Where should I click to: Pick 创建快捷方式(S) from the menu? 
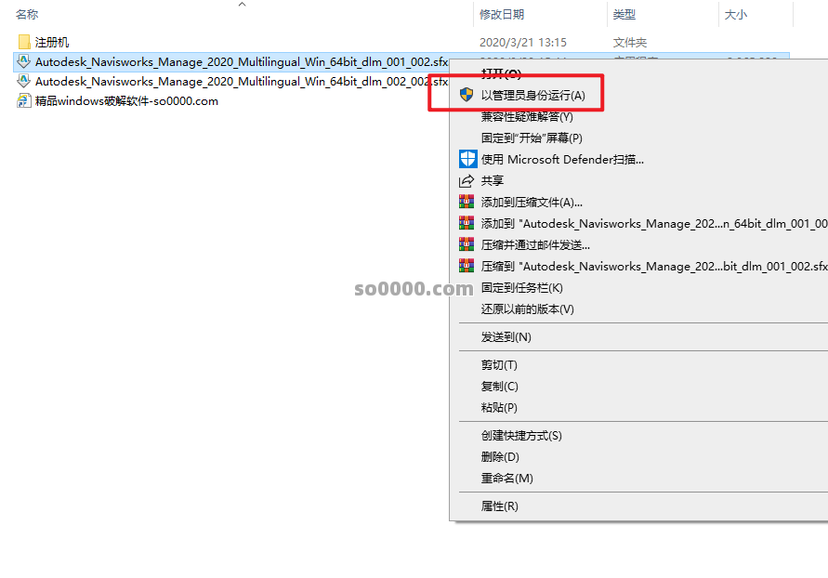click(x=521, y=435)
